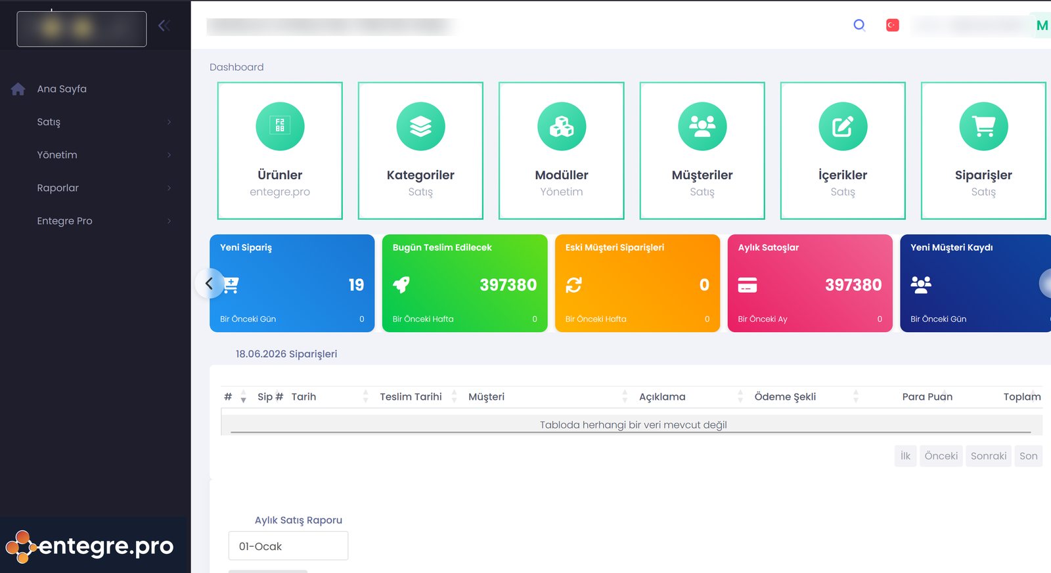Viewport: 1051px width, 573px height.
Task: Click credit card icon in Aylık Satışlar
Action: pyautogui.click(x=747, y=285)
